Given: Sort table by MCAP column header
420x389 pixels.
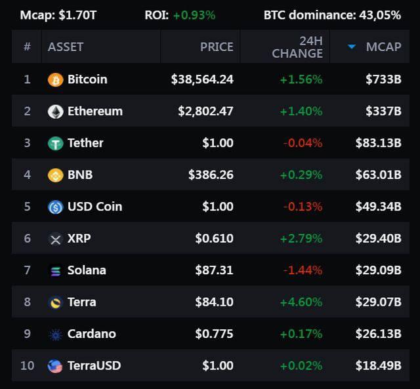Looking at the screenshot, I should [383, 47].
